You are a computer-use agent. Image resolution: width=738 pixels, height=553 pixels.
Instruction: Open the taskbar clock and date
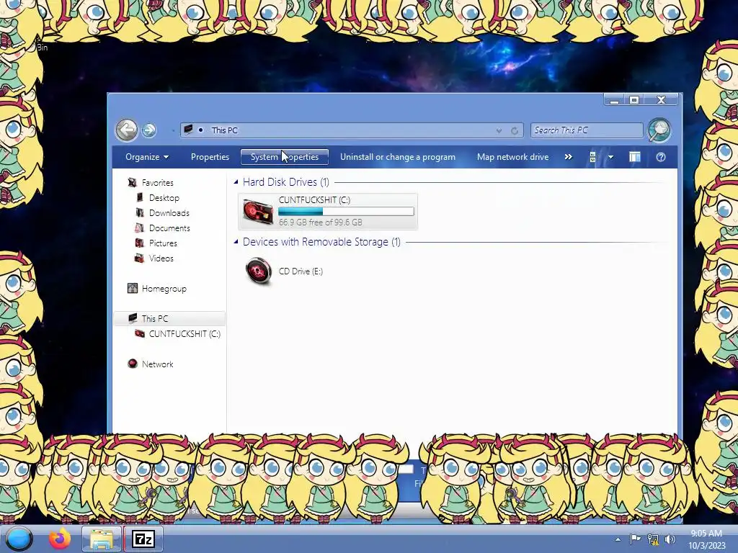pos(706,539)
